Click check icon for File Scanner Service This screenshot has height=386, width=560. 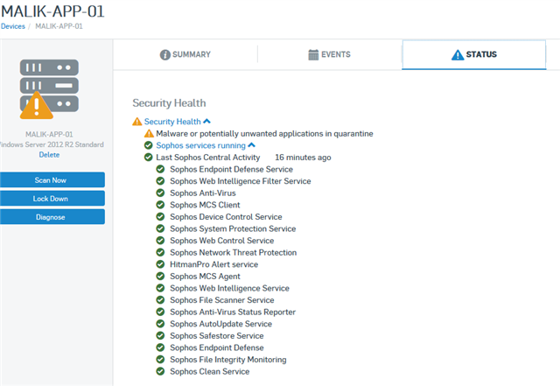tap(160, 300)
